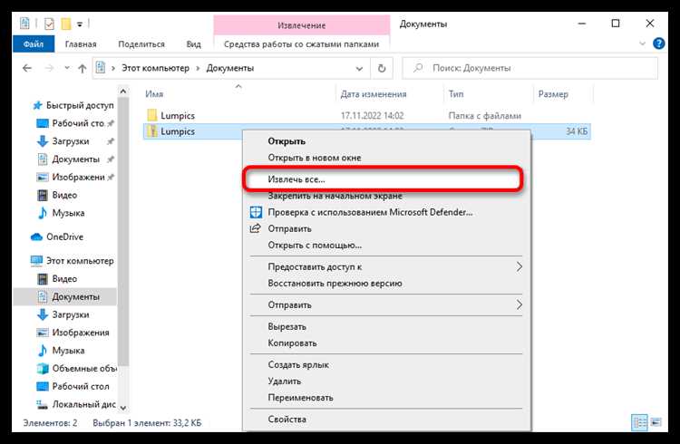Screen dimensions: 680x444
Task: Expand the Предоставить доступ к submenu arrow
Action: [x=519, y=266]
